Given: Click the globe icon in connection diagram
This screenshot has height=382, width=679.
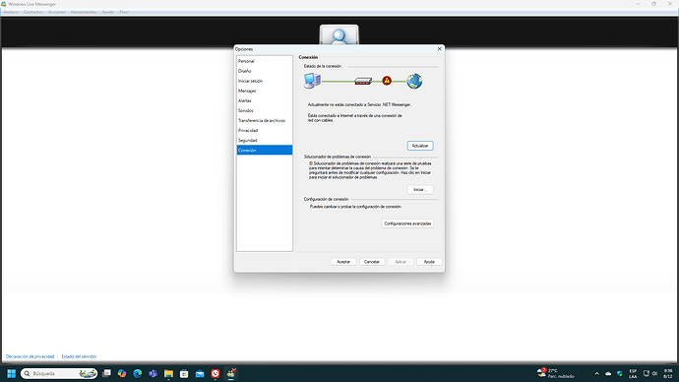Looking at the screenshot, I should tap(414, 81).
